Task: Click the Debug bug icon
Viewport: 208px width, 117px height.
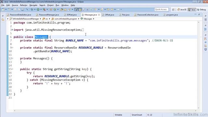Action: (32, 9)
